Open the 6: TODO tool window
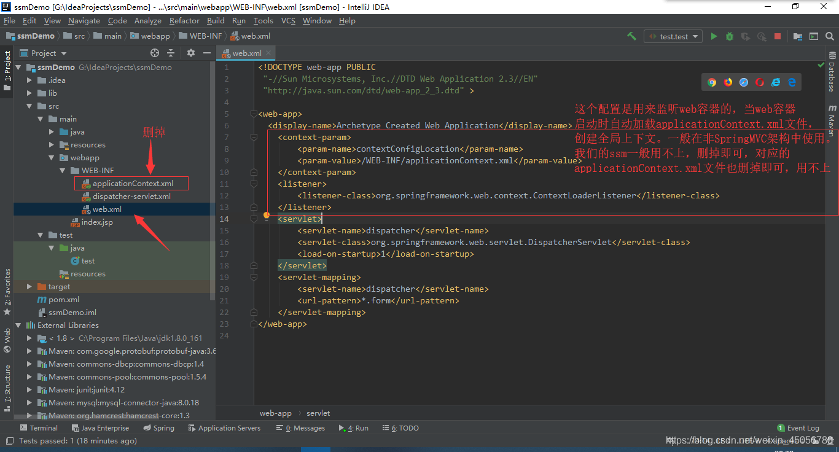This screenshot has width=839, height=452. click(x=400, y=428)
